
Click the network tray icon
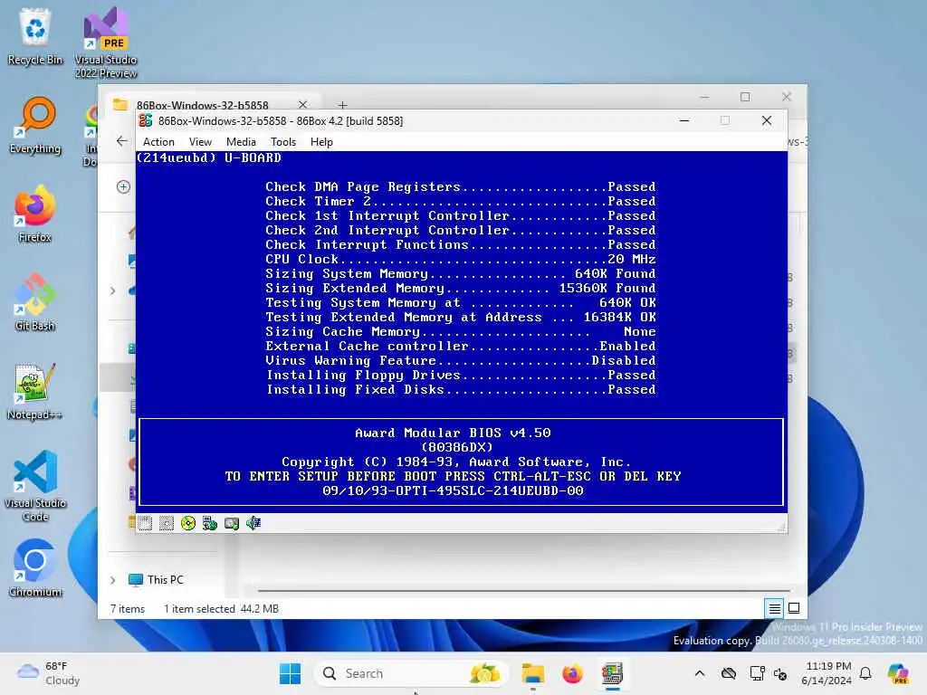[x=757, y=673]
